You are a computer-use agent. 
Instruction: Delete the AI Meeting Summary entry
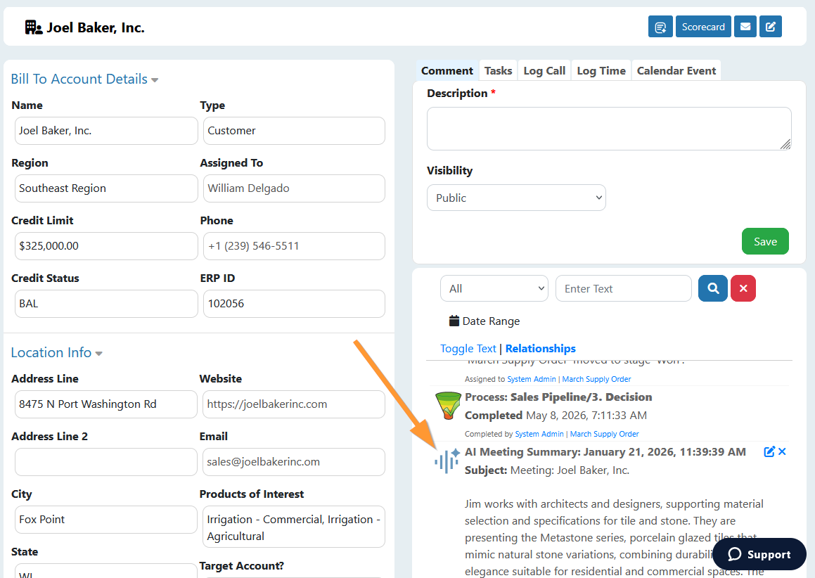[782, 451]
